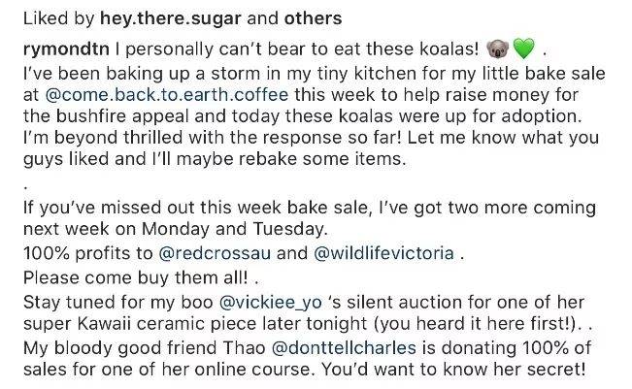Click the 'Liked by' label text

pyautogui.click(x=59, y=19)
